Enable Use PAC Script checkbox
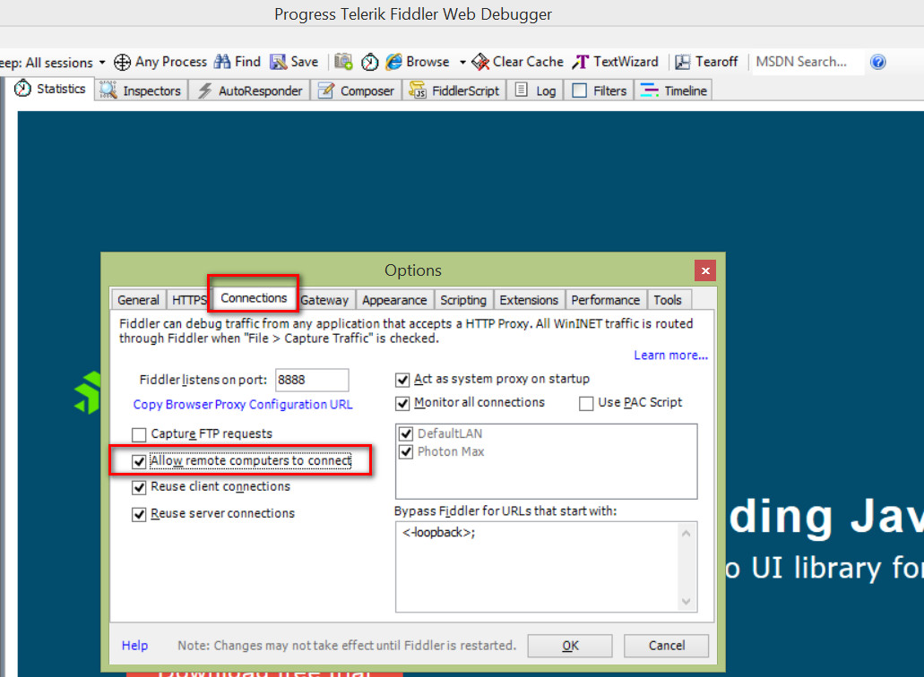 click(x=586, y=403)
